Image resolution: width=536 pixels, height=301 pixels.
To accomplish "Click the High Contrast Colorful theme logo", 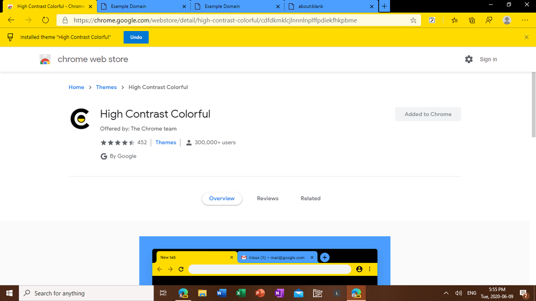I will [80, 118].
